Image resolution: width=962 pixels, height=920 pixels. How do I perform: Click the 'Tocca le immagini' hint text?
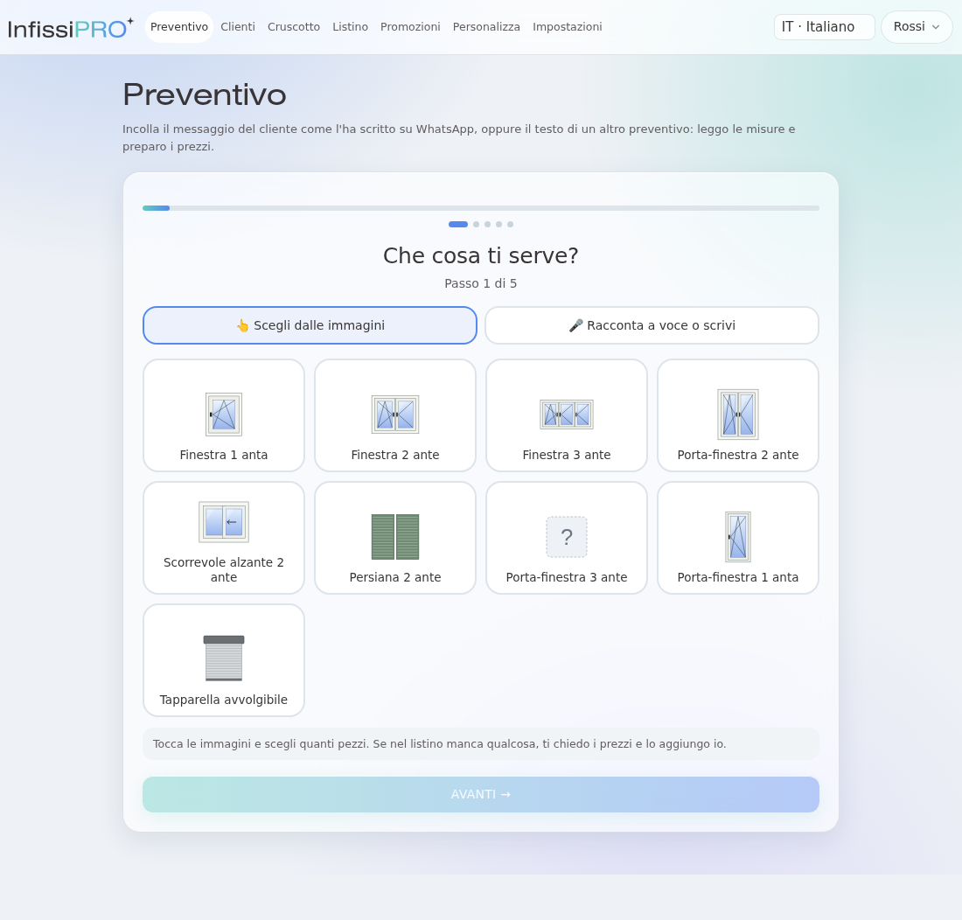[x=439, y=744]
